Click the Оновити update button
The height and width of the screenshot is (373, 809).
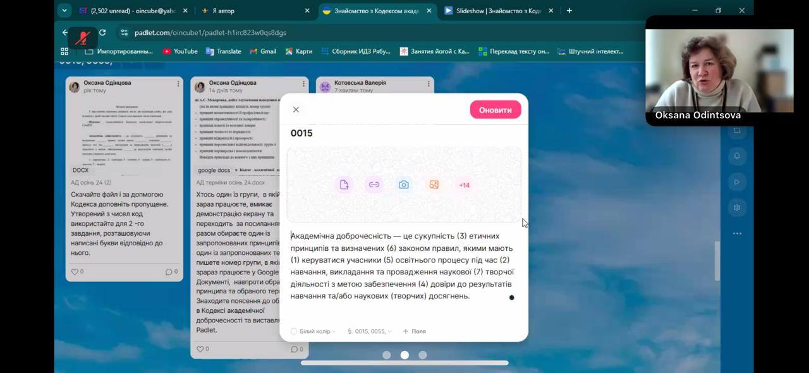[495, 110]
